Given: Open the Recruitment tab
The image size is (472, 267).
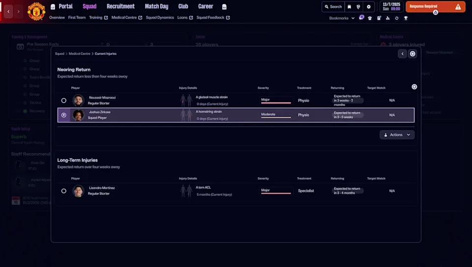Looking at the screenshot, I should pyautogui.click(x=120, y=6).
